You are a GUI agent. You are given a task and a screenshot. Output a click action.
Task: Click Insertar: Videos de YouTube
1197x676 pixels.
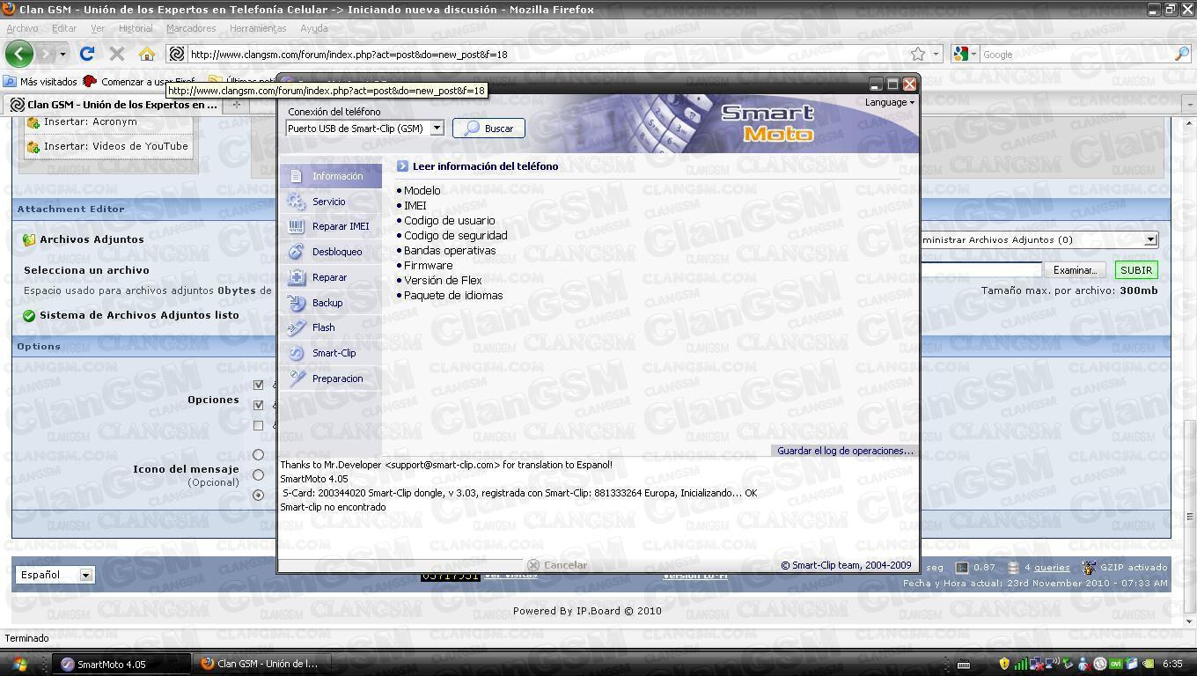(x=107, y=146)
